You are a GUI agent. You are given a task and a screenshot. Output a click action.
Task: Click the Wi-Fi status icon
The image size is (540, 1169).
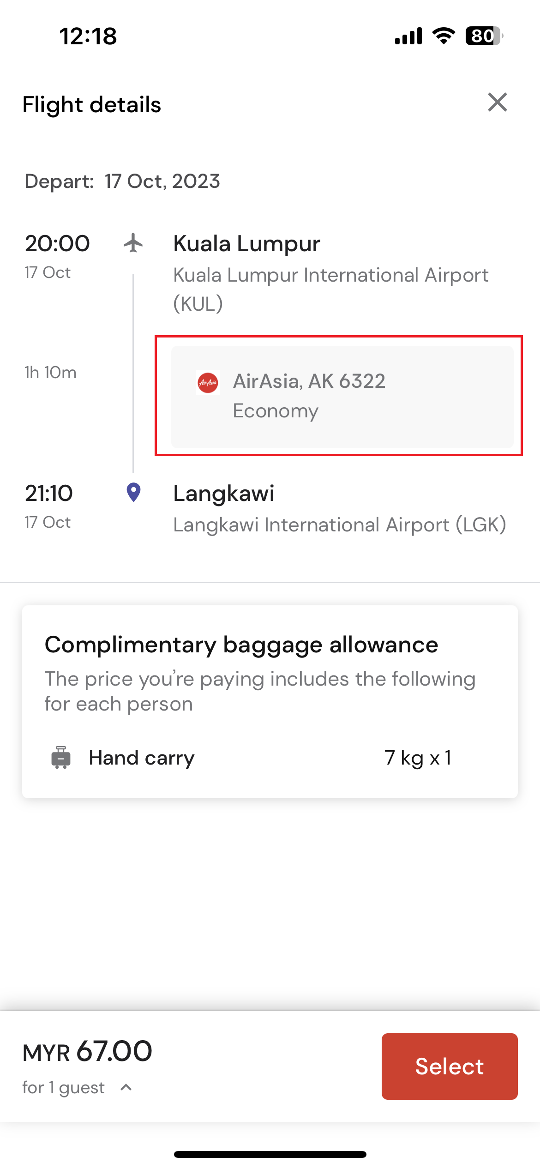tap(444, 36)
